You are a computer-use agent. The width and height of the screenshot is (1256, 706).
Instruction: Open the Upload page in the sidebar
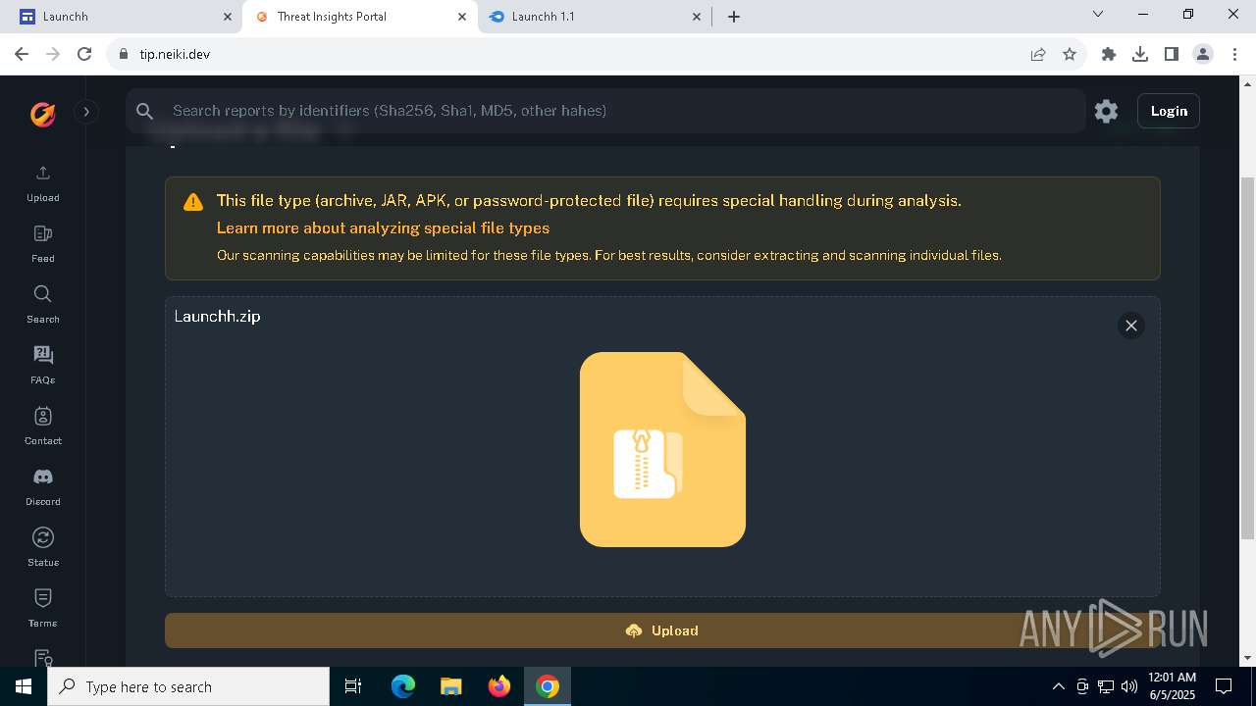[42, 183]
